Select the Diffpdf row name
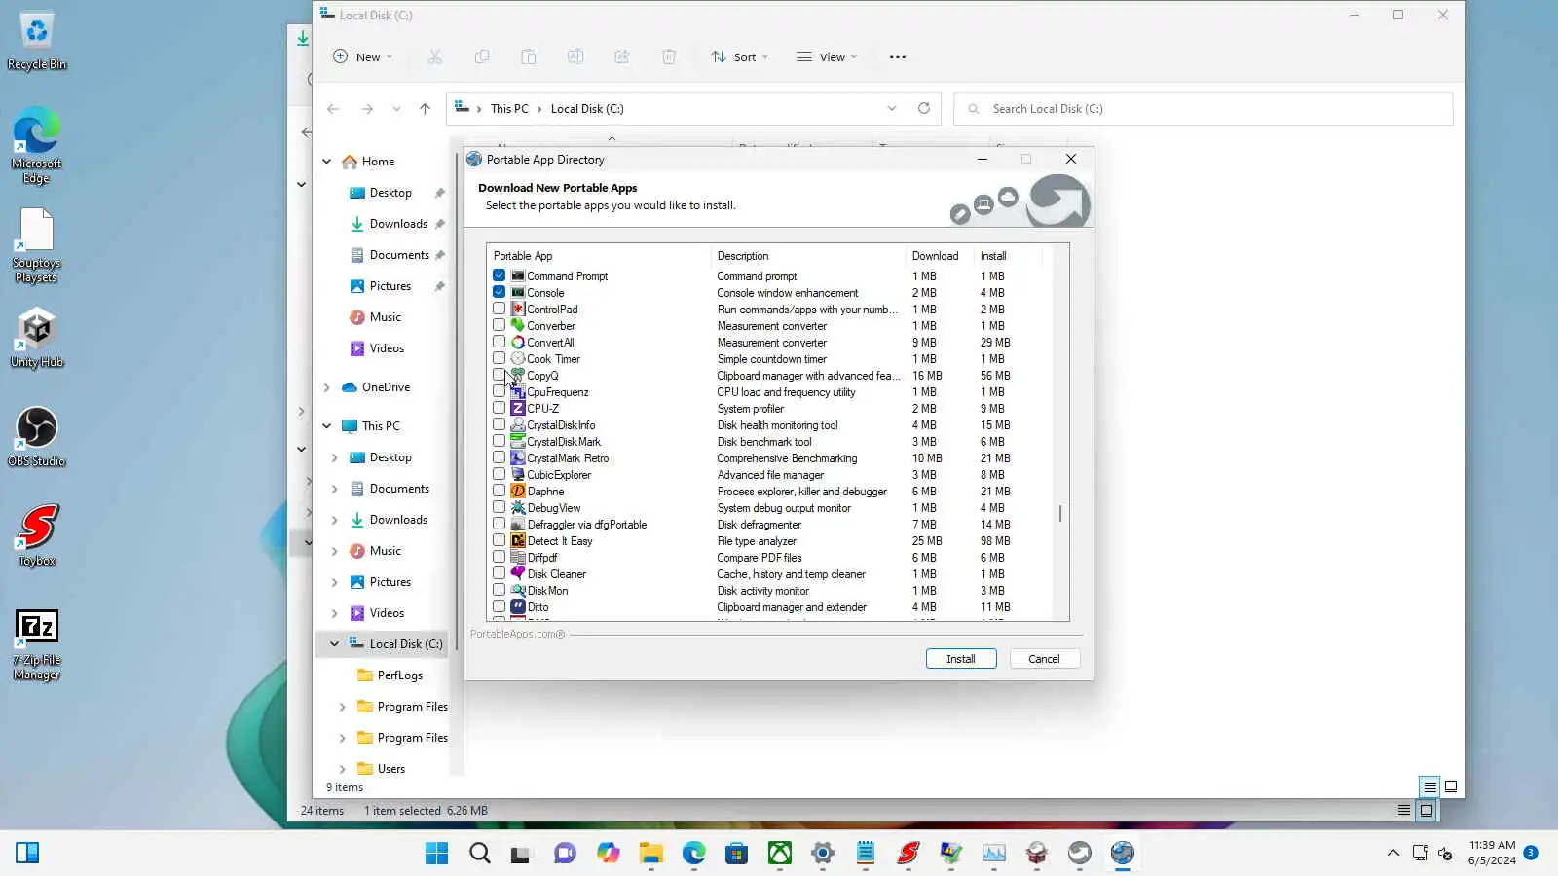 click(x=542, y=558)
